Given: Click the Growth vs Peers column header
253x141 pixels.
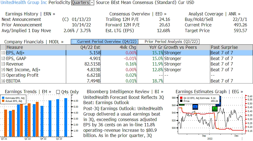Looking at the screenshot, I should click(187, 47).
